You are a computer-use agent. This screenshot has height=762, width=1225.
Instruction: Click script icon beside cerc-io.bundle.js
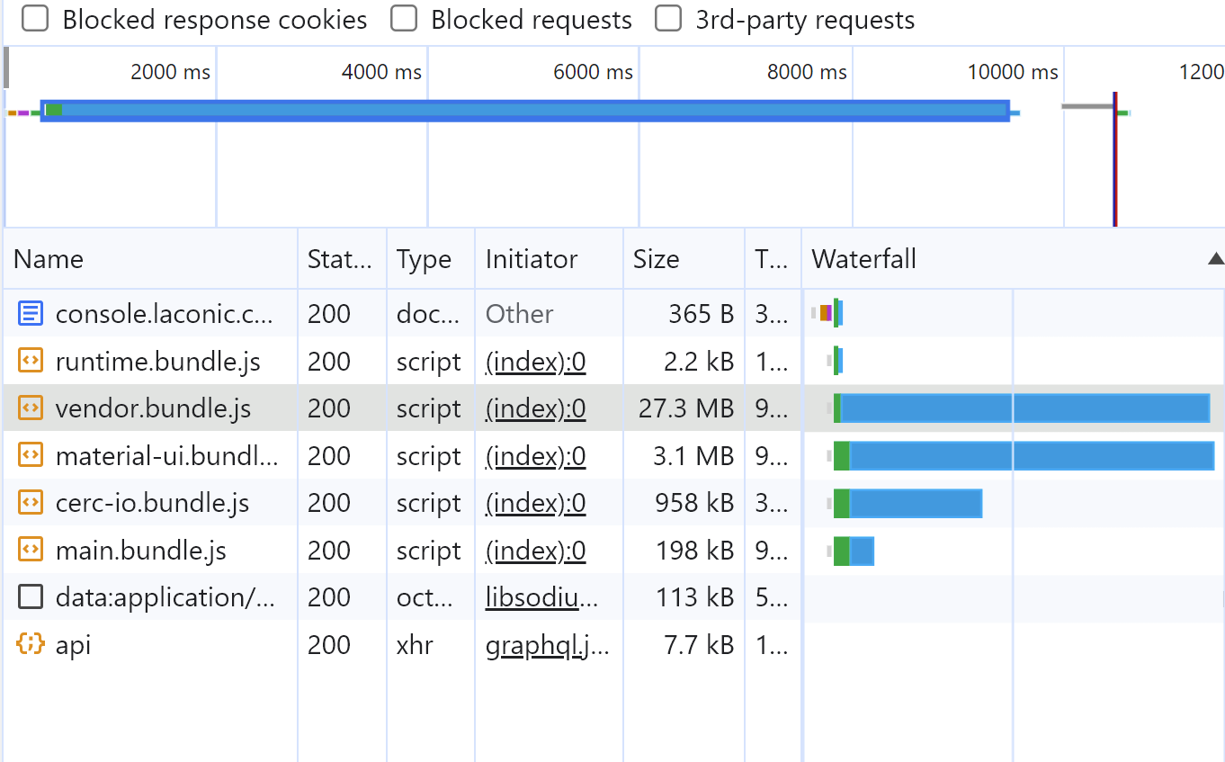(x=31, y=503)
